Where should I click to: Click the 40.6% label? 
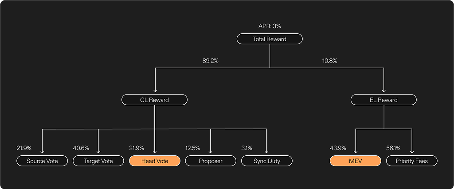[x=81, y=148]
